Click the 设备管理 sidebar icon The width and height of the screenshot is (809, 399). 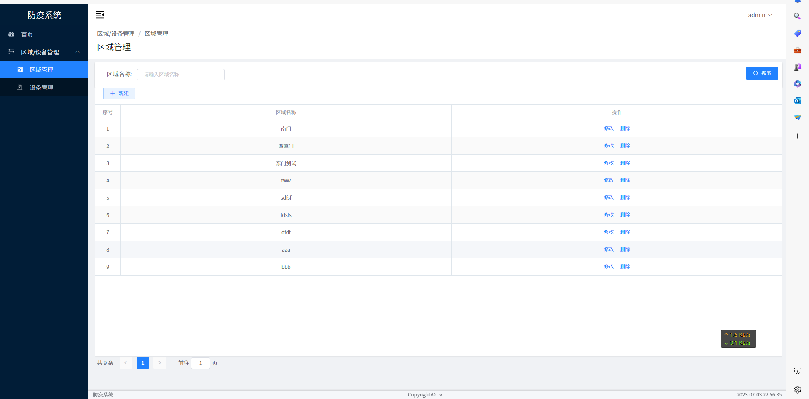[20, 87]
